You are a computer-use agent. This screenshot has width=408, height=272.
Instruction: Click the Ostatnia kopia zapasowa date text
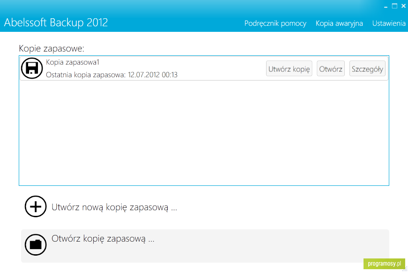[x=111, y=75]
